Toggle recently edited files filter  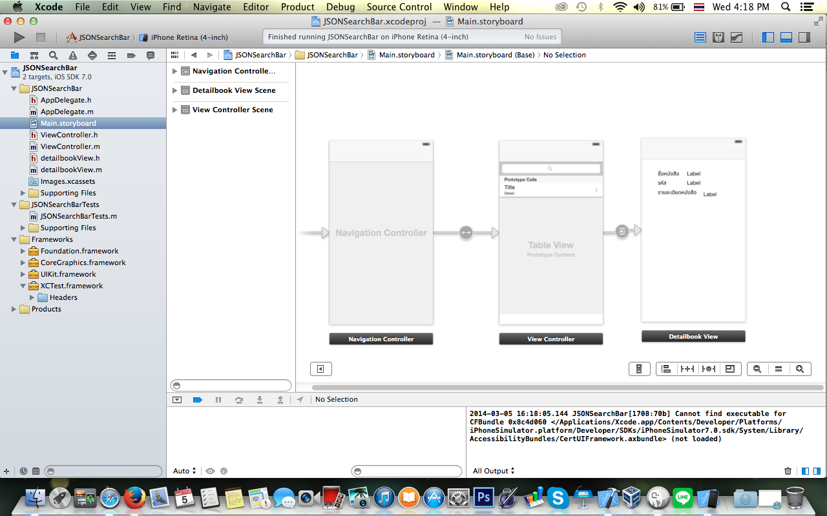coord(23,471)
